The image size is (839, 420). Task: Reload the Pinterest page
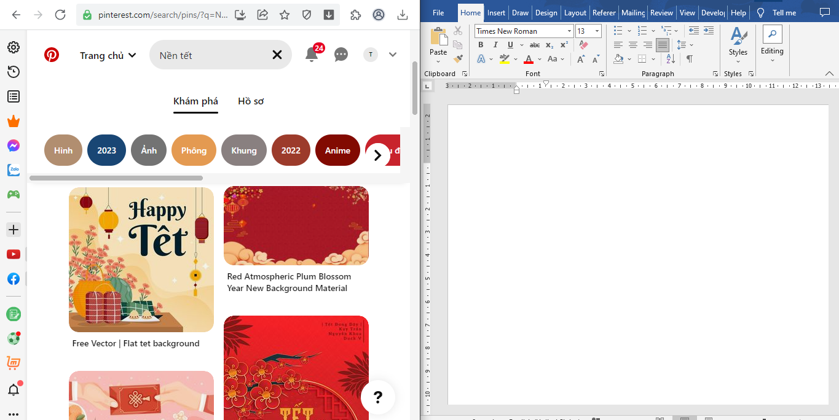60,15
